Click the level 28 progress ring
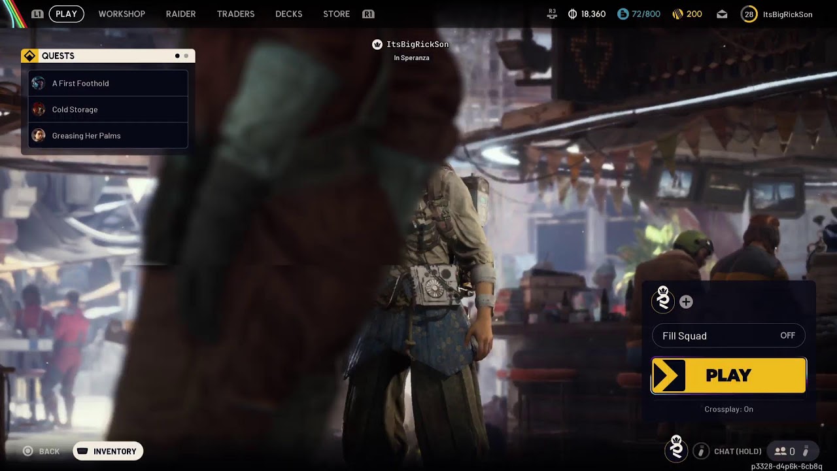837x471 pixels. [749, 14]
